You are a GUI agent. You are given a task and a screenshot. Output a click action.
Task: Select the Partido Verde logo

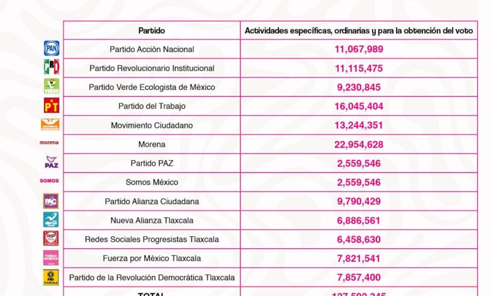tap(52, 86)
